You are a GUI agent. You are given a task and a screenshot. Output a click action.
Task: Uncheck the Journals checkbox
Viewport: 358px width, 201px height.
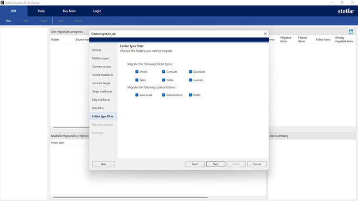coord(190,80)
